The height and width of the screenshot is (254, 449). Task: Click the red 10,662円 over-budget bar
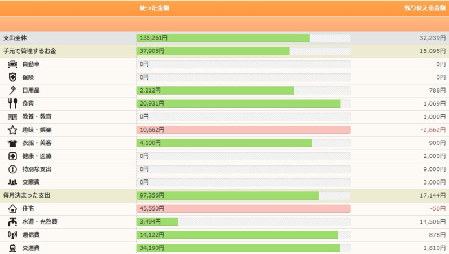coord(244,130)
